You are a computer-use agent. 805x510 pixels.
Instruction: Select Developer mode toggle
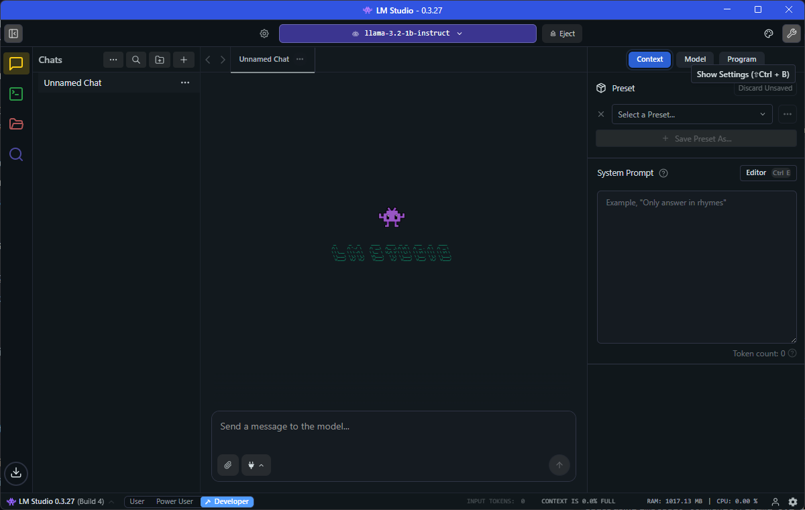pyautogui.click(x=227, y=502)
